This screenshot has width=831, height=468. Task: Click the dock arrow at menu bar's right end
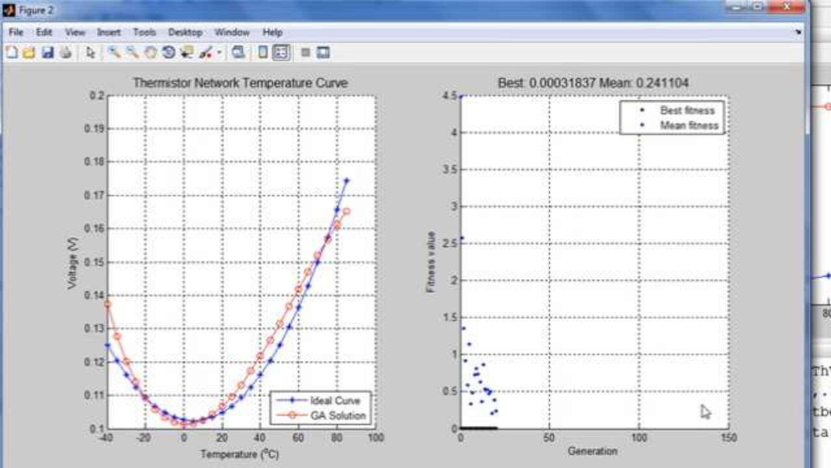[x=798, y=32]
